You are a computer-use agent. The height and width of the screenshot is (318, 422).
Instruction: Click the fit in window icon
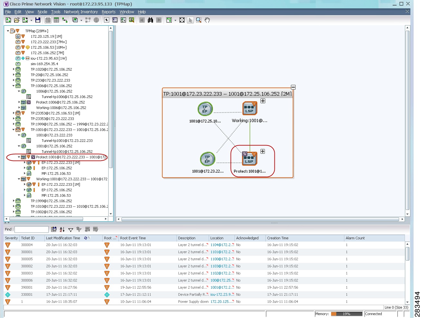182,20
